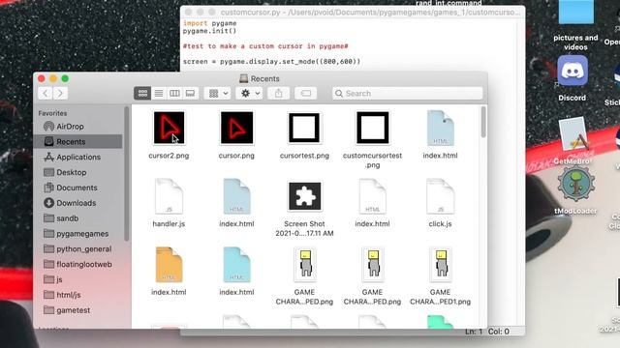This screenshot has height=348, width=620.
Task: Focus the Finder Search field
Action: click(x=408, y=94)
